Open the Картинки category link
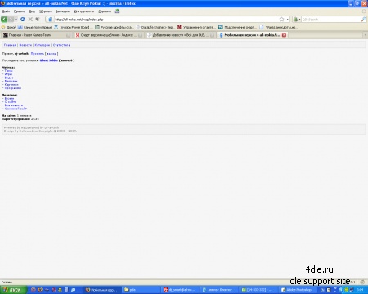Viewport: 368px width, 294px height. (x=11, y=85)
